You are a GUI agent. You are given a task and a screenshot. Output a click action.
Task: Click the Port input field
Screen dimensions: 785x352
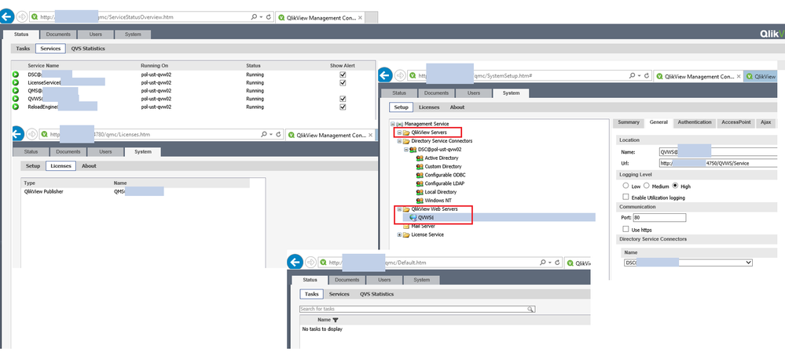tap(659, 218)
